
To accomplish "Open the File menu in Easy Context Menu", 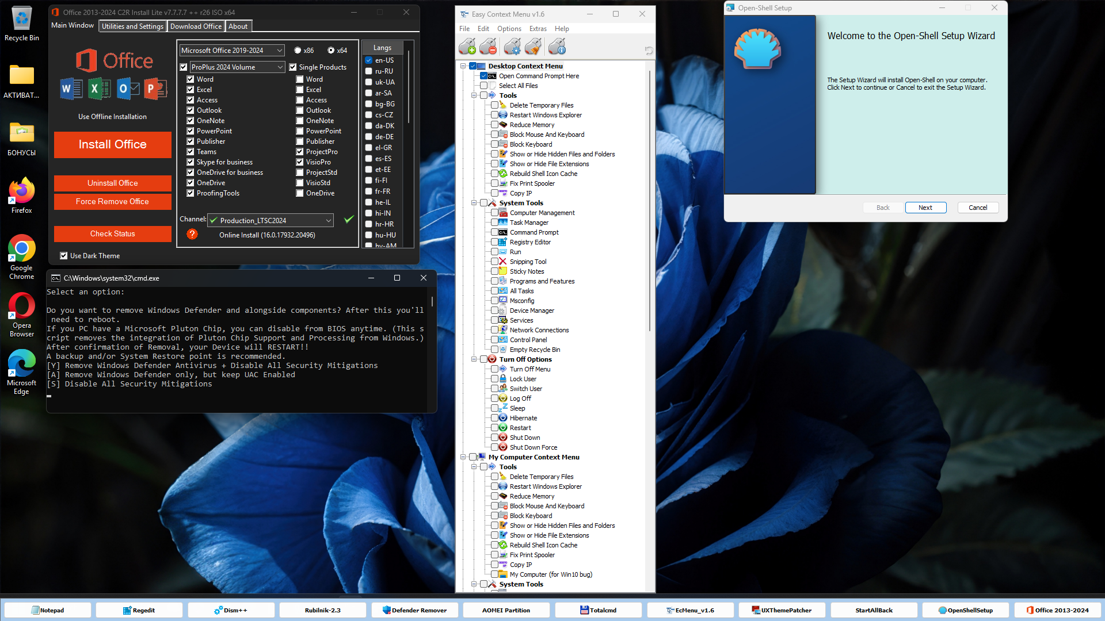I will point(464,29).
